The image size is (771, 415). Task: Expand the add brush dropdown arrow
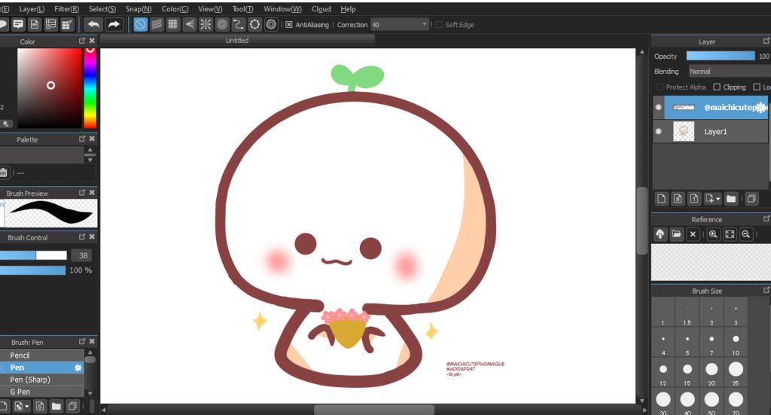(26, 406)
